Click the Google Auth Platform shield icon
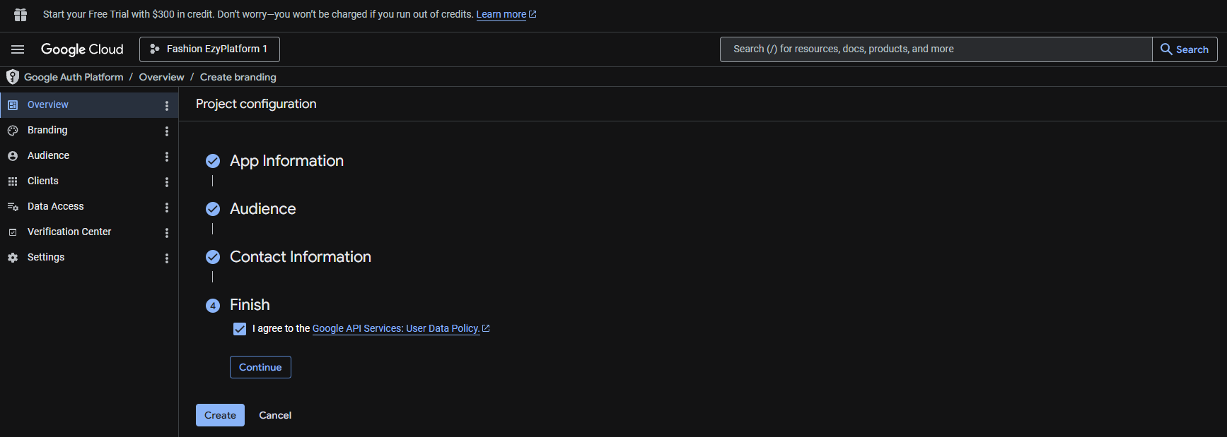This screenshot has width=1227, height=437. point(13,77)
